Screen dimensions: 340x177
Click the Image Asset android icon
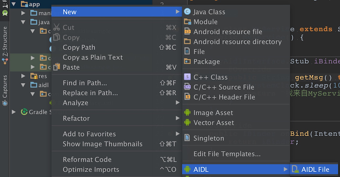tap(187, 112)
